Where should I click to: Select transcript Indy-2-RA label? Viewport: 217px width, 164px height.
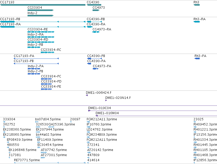tap(35, 34)
